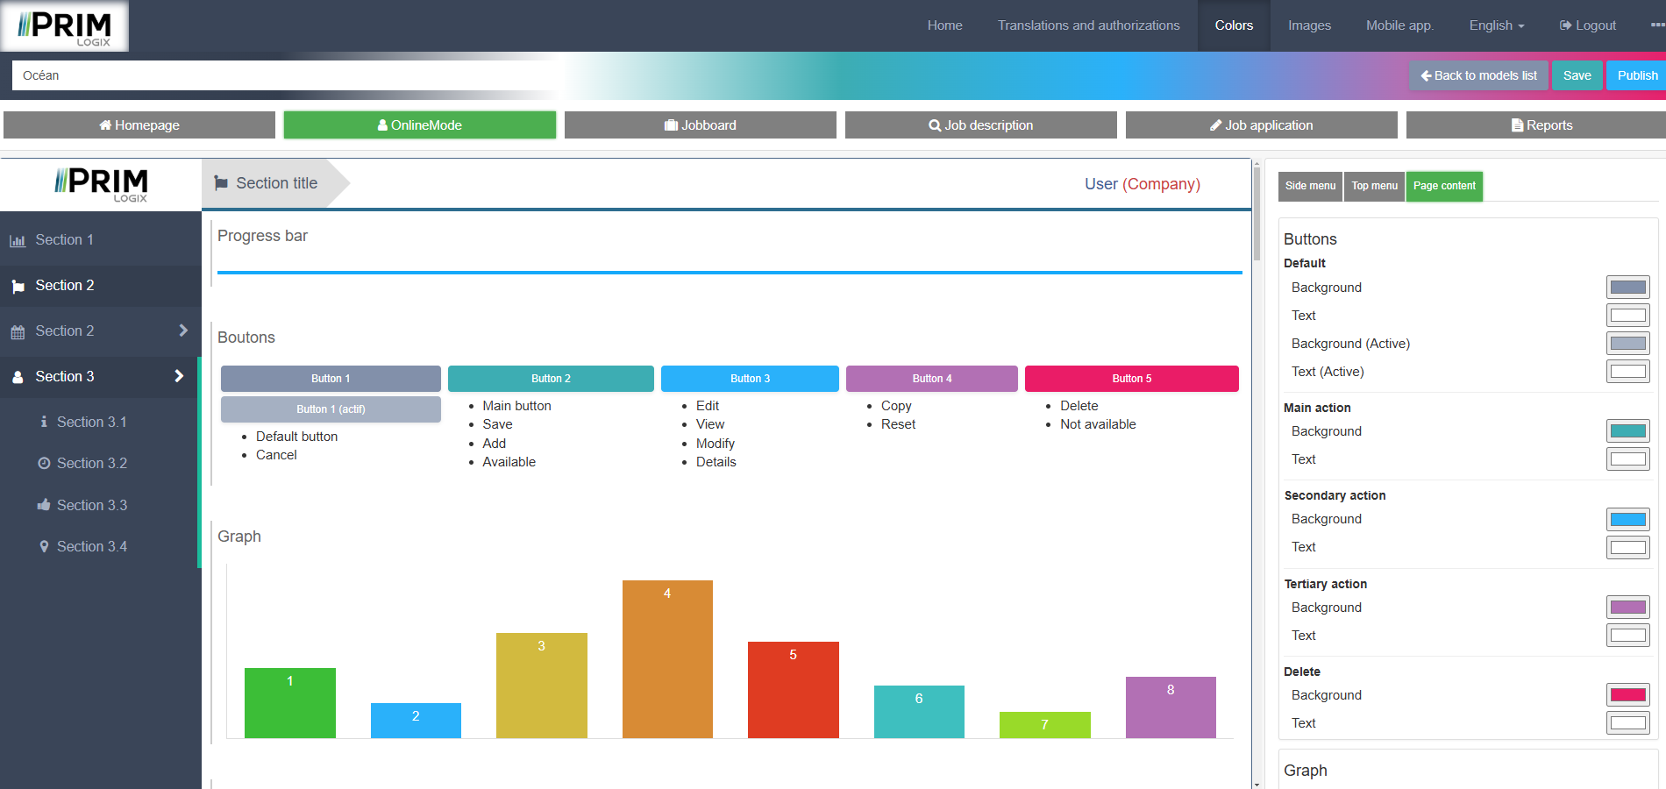This screenshot has height=789, width=1666.
Task: Expand the Section 2 submenu chevron
Action: (x=183, y=331)
